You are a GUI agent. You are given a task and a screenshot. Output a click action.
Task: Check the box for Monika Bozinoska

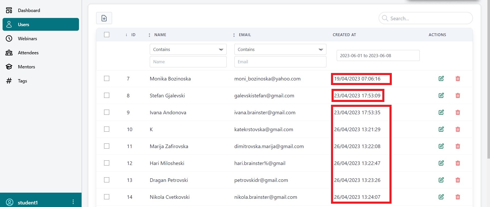coord(107,79)
